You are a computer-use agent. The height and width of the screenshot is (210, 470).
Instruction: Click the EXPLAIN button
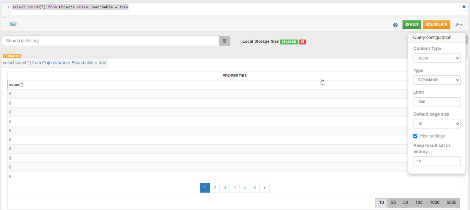click(436, 24)
